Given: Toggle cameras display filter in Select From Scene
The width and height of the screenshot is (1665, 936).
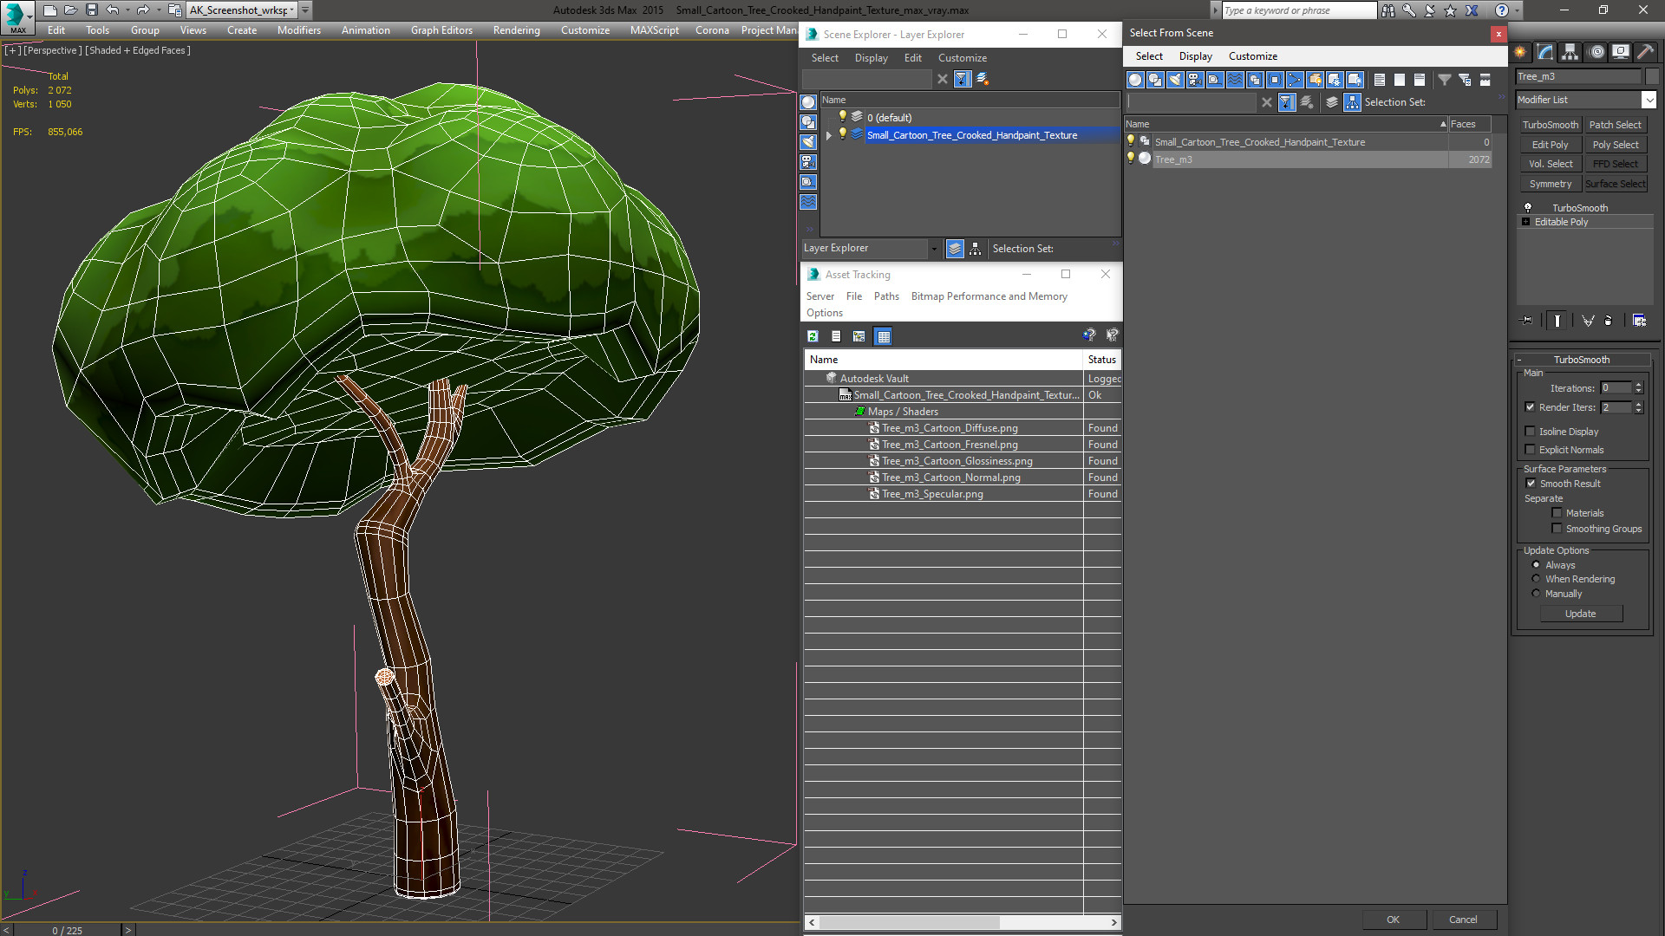Looking at the screenshot, I should click(1195, 80).
